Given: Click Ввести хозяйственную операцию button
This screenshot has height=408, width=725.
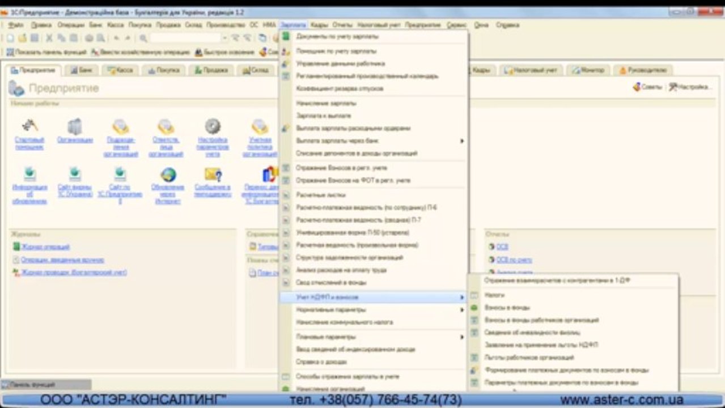Looking at the screenshot, I should click(x=140, y=52).
